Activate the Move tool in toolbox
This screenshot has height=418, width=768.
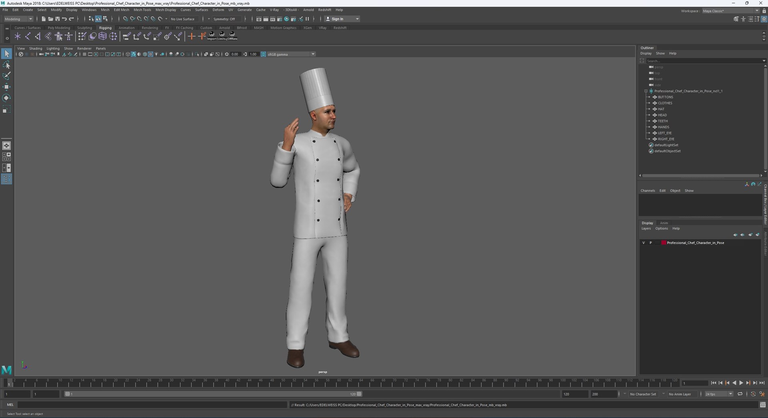pyautogui.click(x=6, y=87)
